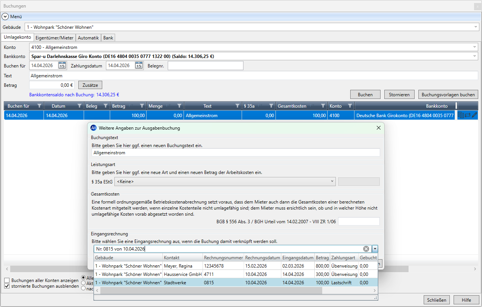Click the Zusätze button
This screenshot has height=307, width=482.
tap(90, 85)
